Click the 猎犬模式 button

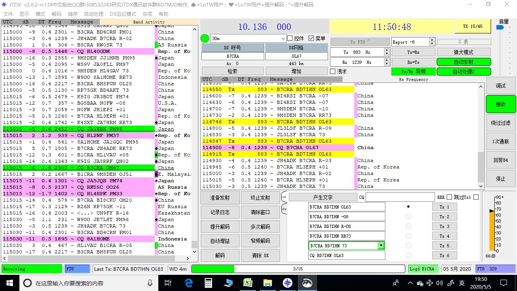(463, 52)
